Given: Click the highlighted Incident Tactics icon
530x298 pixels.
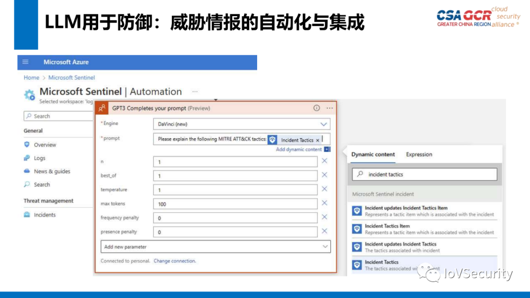Looking at the screenshot, I should coord(357,265).
